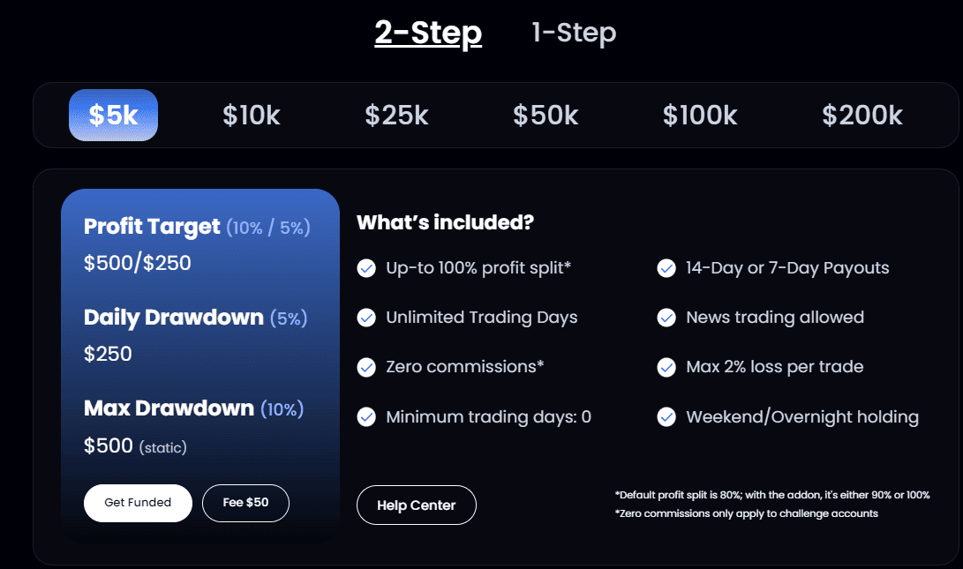The height and width of the screenshot is (569, 963).
Task: Click the Get Funded button
Action: (138, 502)
